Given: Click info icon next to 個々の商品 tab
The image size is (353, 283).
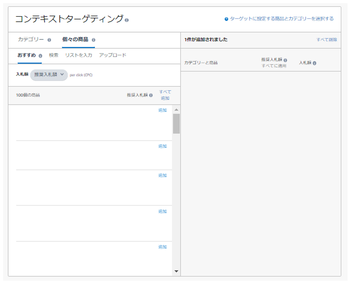Looking at the screenshot, I should click(x=94, y=40).
